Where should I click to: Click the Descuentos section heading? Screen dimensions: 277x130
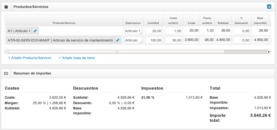[86, 88]
